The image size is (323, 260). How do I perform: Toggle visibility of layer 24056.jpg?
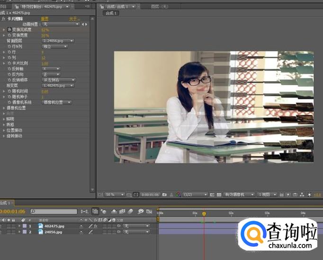point(1,232)
